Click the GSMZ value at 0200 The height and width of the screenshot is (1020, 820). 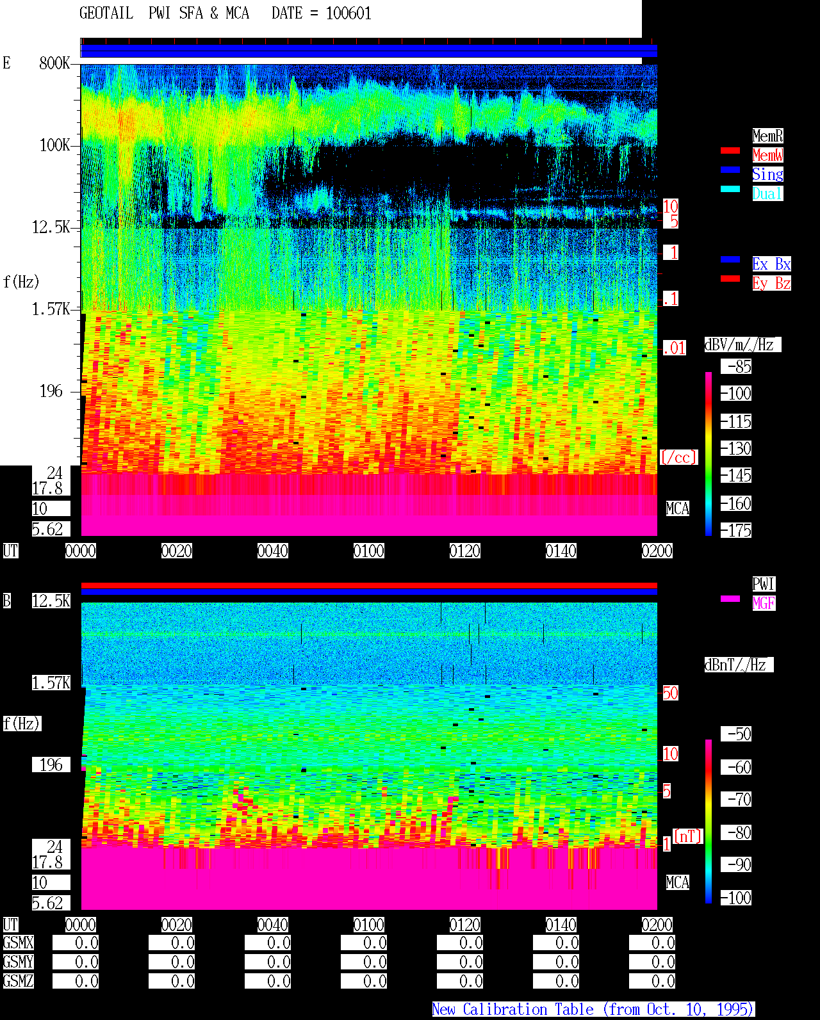(652, 981)
